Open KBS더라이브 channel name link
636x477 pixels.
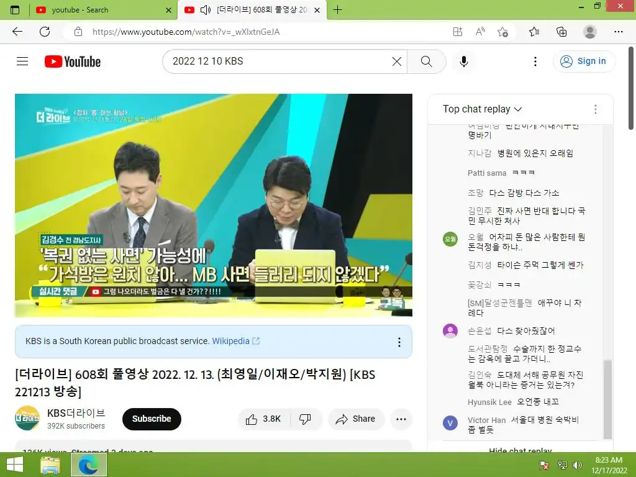[x=76, y=413]
